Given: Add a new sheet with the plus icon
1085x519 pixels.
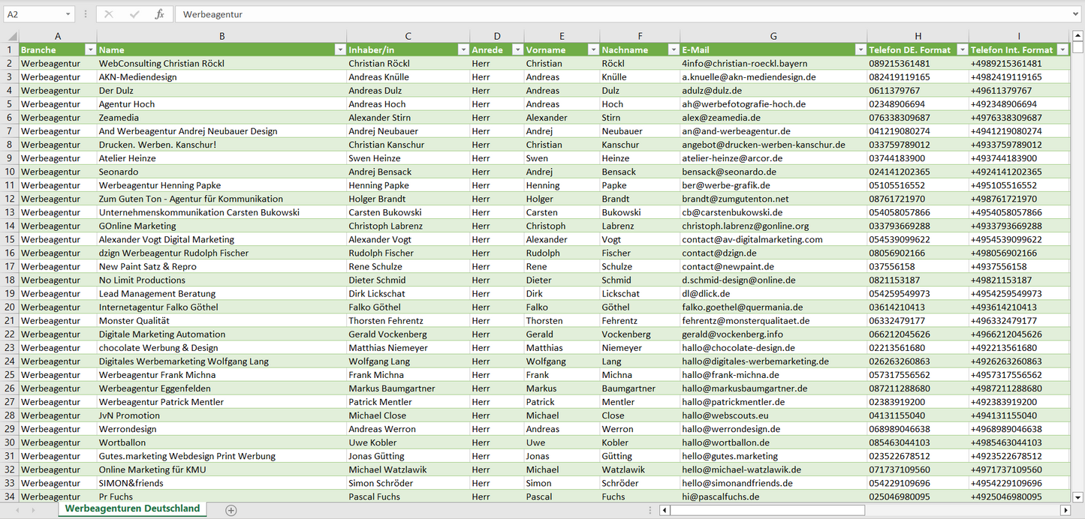Looking at the screenshot, I should (x=231, y=510).
